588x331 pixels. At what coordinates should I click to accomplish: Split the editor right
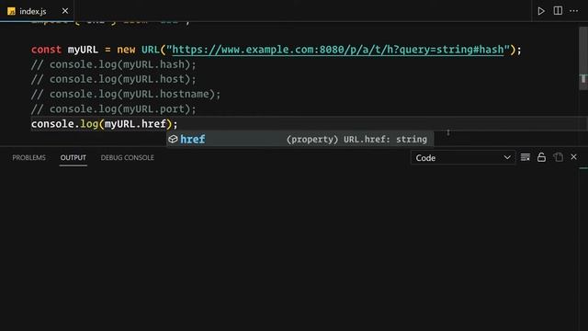tap(558, 11)
